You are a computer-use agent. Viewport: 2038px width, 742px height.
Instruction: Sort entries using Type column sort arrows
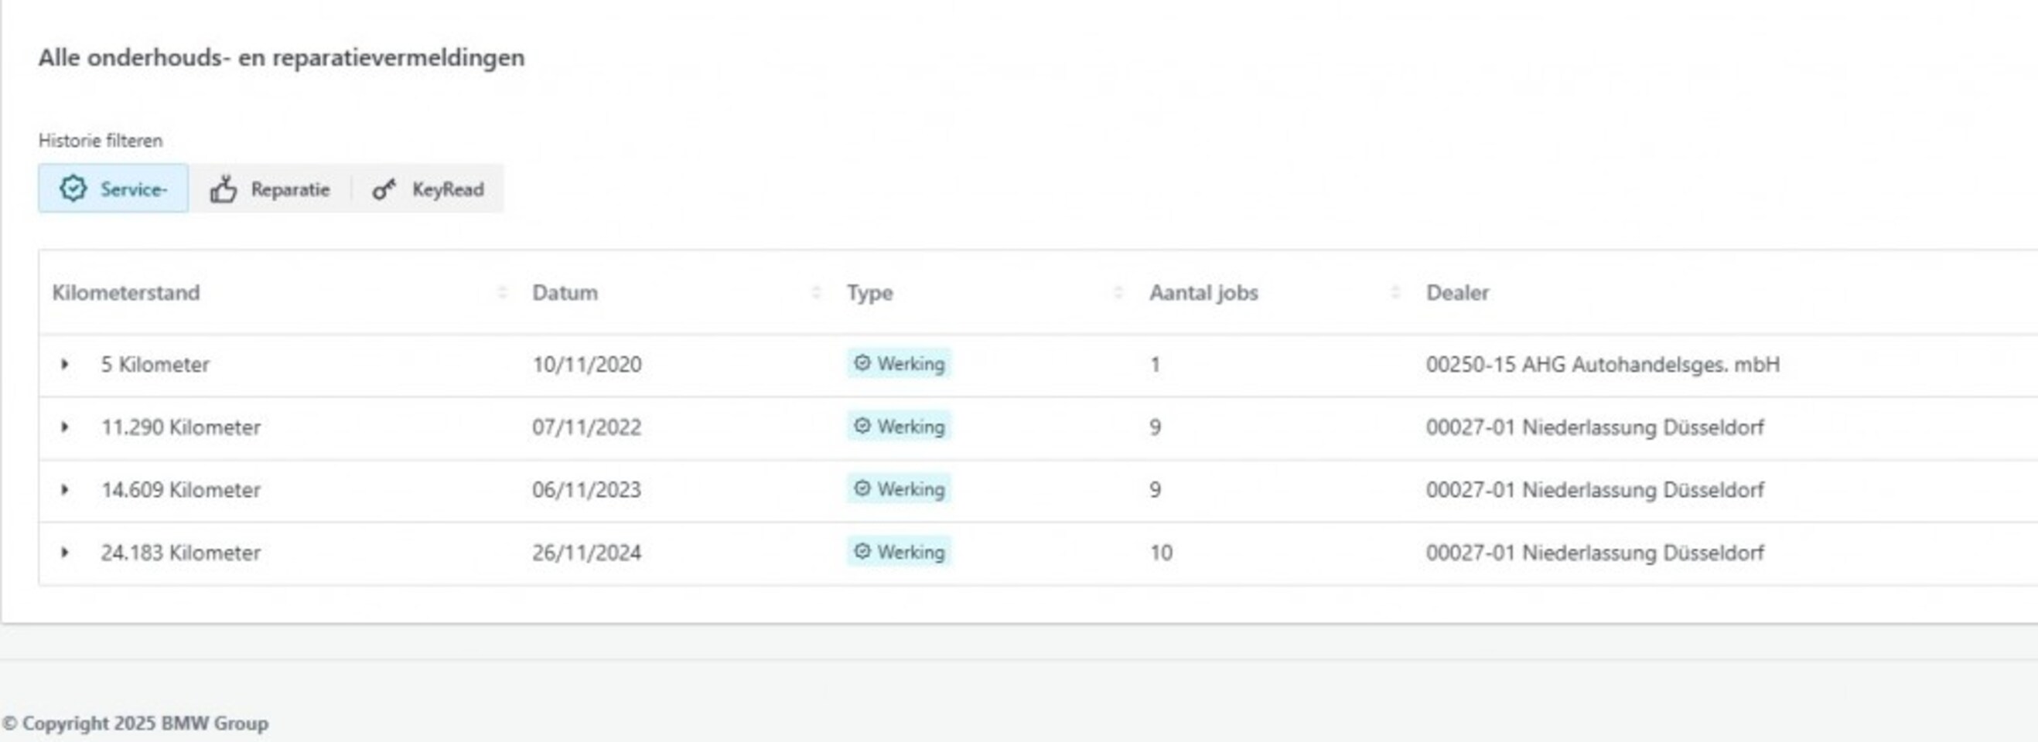(x=1118, y=293)
